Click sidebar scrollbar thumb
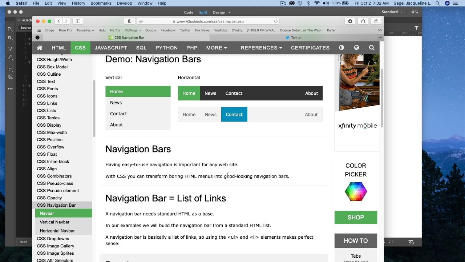This screenshot has height=262, width=465. pyautogui.click(x=94, y=108)
